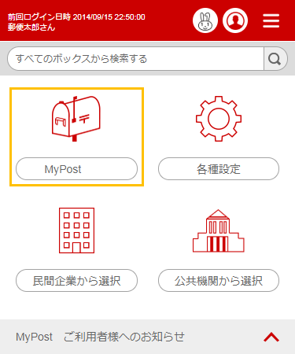Expand the notices panel with chevron arrow

[271, 337]
